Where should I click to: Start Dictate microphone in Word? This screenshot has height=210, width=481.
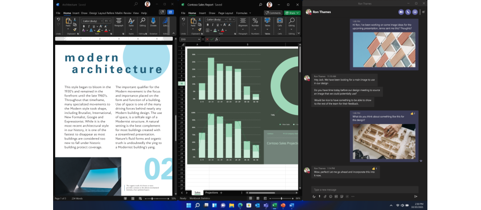coord(153,21)
